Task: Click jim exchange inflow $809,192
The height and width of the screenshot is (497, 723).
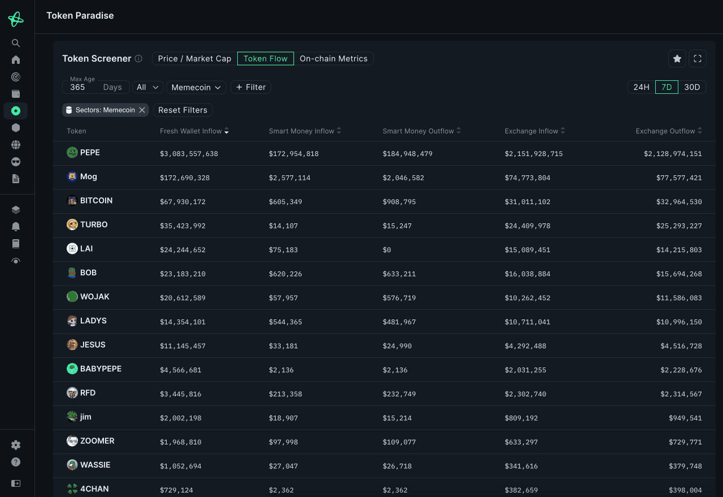Action: [x=521, y=418]
